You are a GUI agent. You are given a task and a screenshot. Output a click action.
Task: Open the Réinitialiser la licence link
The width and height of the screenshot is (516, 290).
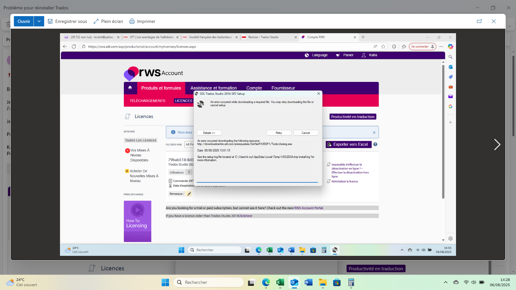[345, 181]
